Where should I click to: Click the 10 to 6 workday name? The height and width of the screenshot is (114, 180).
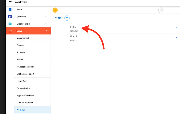(73, 37)
